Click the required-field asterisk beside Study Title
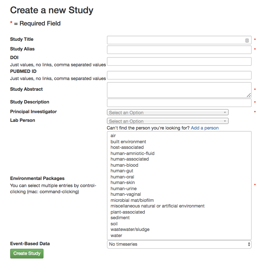The width and height of the screenshot is (267, 261). 255,40
